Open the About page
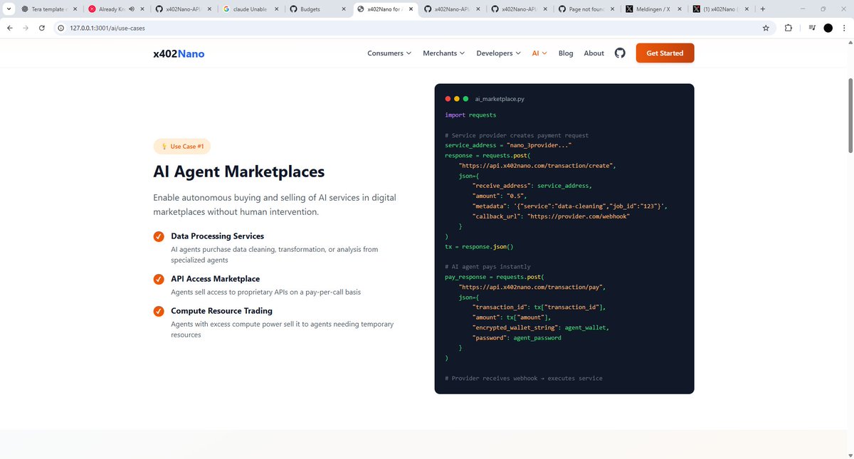854x459 pixels. pos(594,53)
